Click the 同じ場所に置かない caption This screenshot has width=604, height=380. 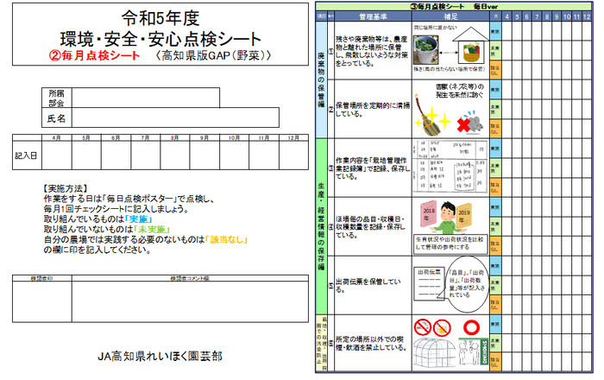(x=435, y=28)
